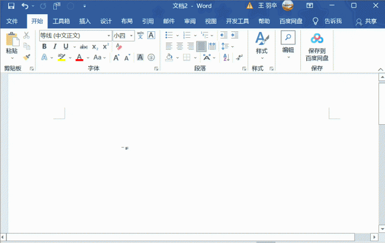This screenshot has height=243, width=385.
Task: Apply character border icon
Action: (x=151, y=35)
